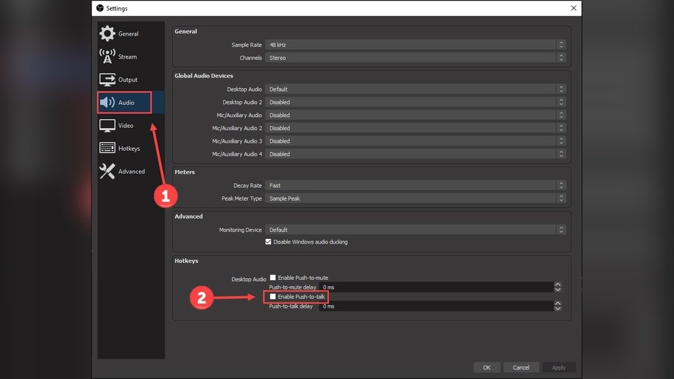Open the Mic/Auxiliary Audio dropdown
The width and height of the screenshot is (674, 379).
tap(415, 115)
